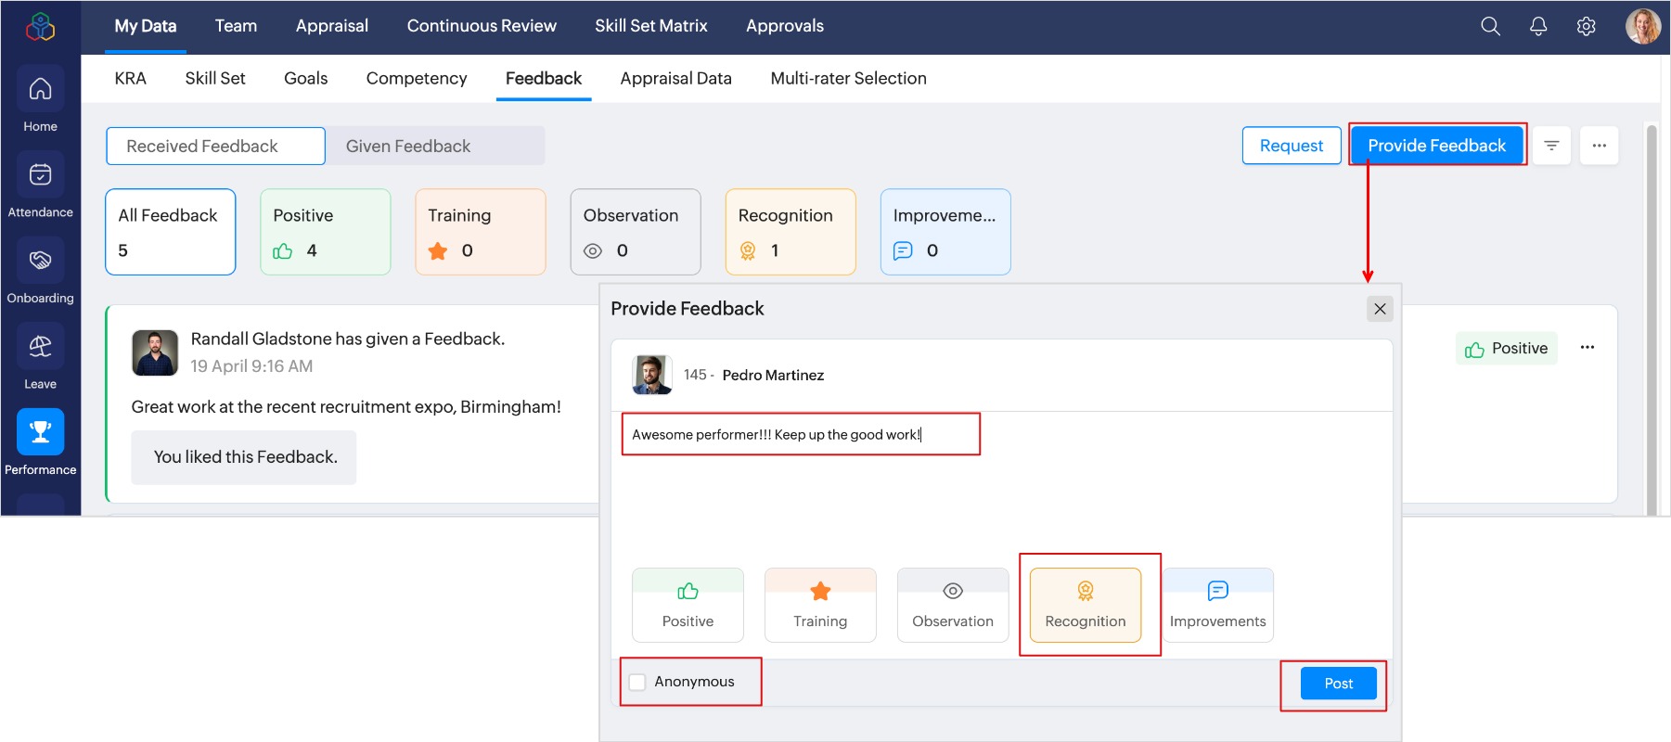The width and height of the screenshot is (1671, 742).
Task: Click the filter icon beside Provide Feedback
Action: click(x=1551, y=146)
